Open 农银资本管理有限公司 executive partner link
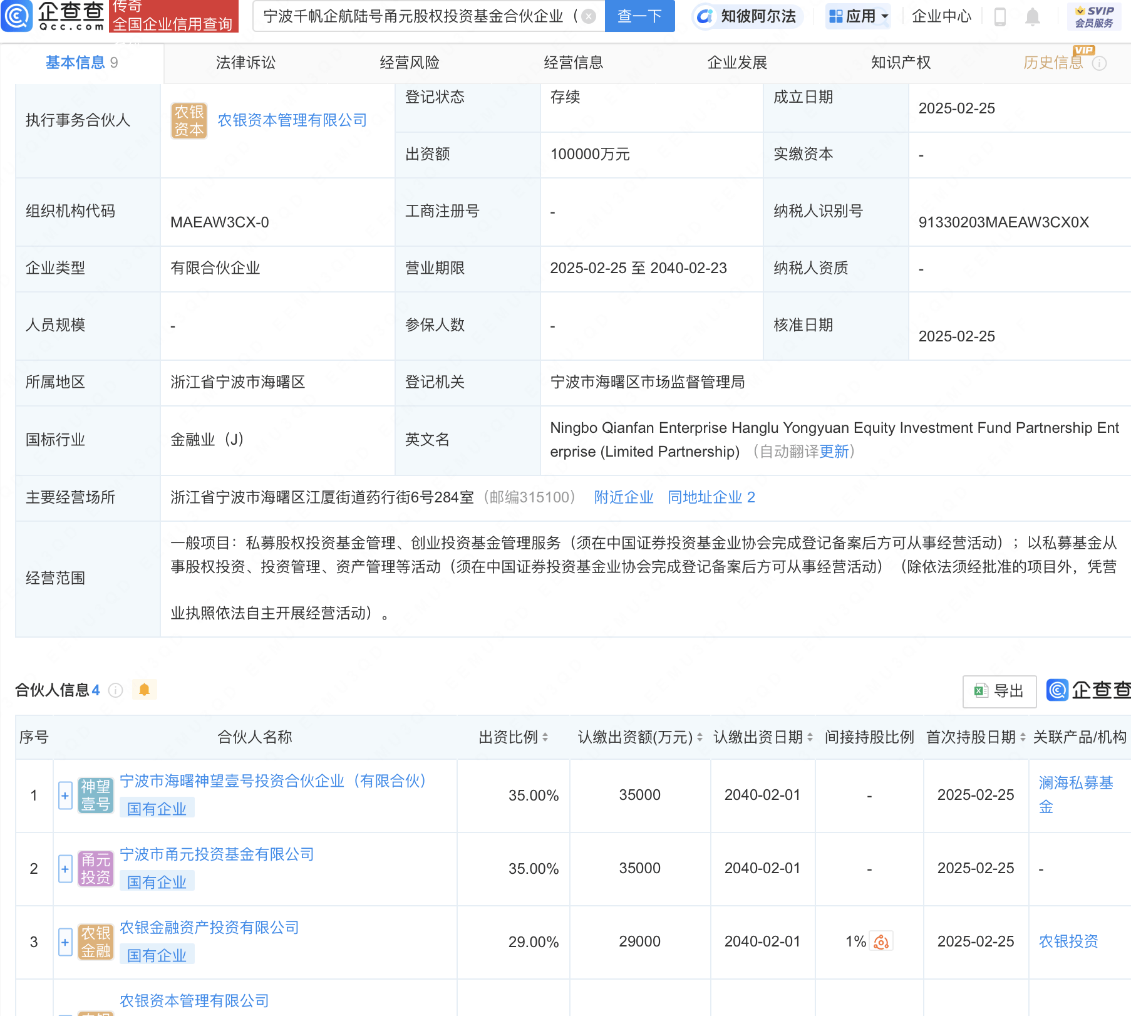Image resolution: width=1131 pixels, height=1016 pixels. tap(292, 120)
